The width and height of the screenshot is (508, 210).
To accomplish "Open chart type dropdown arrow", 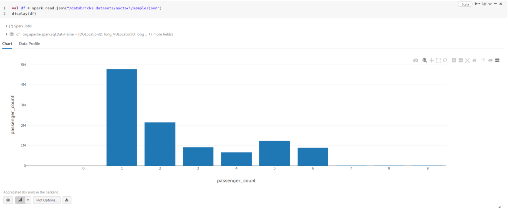I will click(x=28, y=200).
